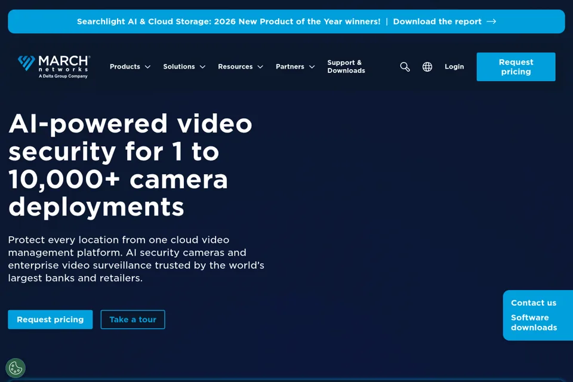Image resolution: width=573 pixels, height=382 pixels.
Task: Open the Products menu
Action: [x=125, y=66]
